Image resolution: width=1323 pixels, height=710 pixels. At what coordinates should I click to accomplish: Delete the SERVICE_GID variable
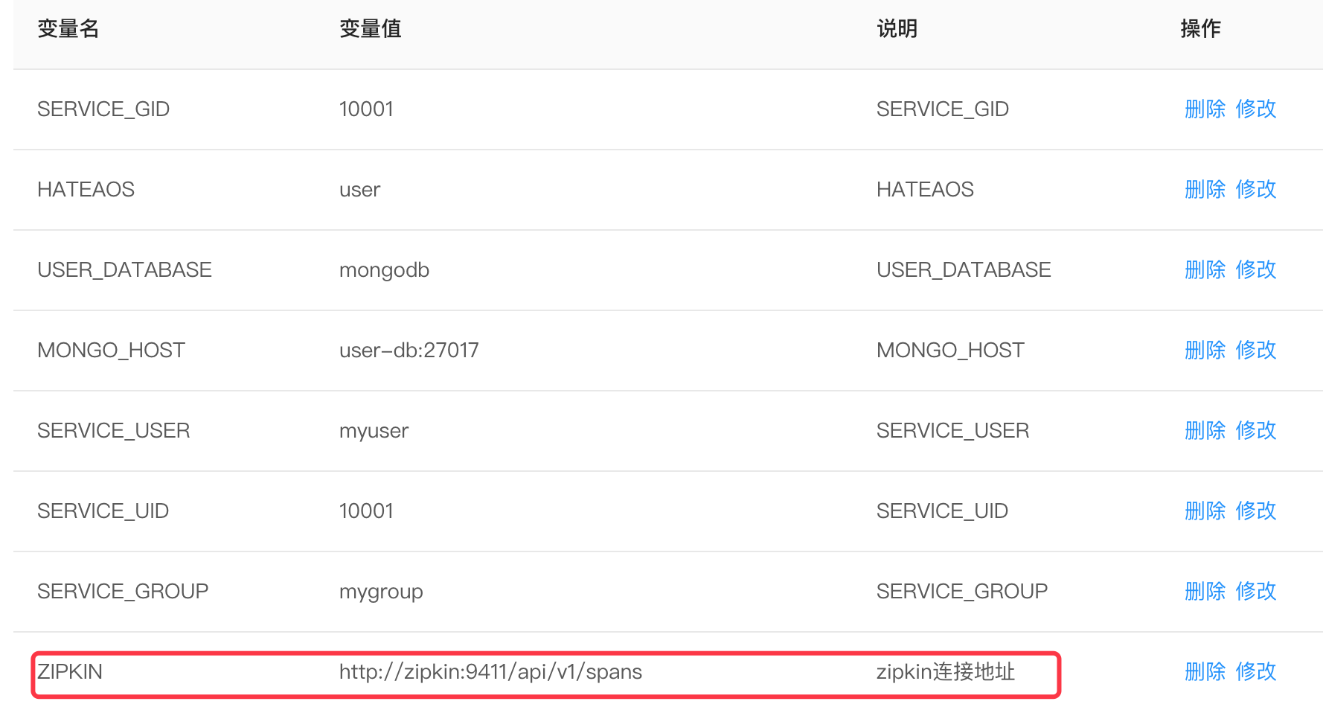click(x=1205, y=109)
